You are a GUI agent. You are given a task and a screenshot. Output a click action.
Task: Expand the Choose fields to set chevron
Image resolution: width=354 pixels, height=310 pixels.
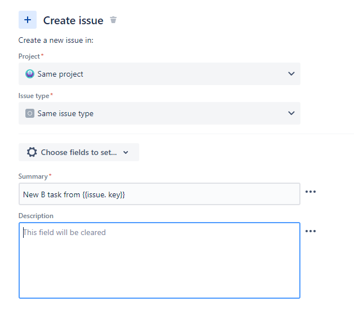[x=126, y=152]
